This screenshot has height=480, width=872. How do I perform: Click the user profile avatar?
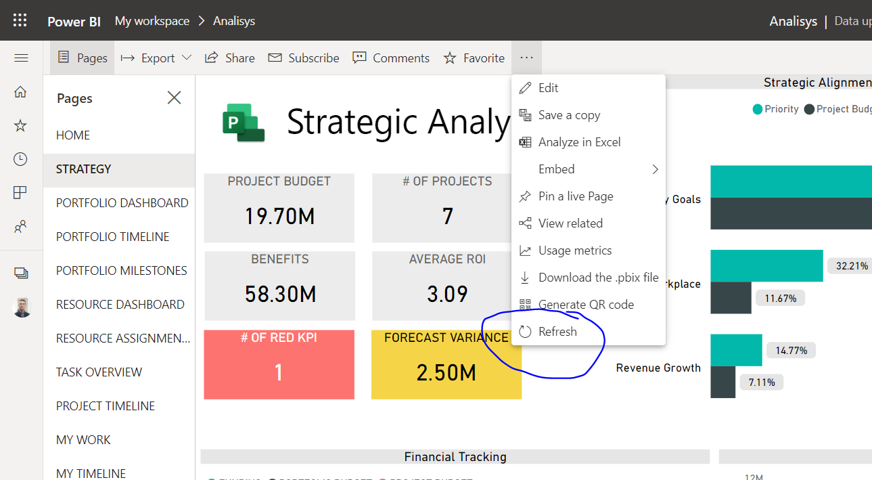(x=22, y=307)
